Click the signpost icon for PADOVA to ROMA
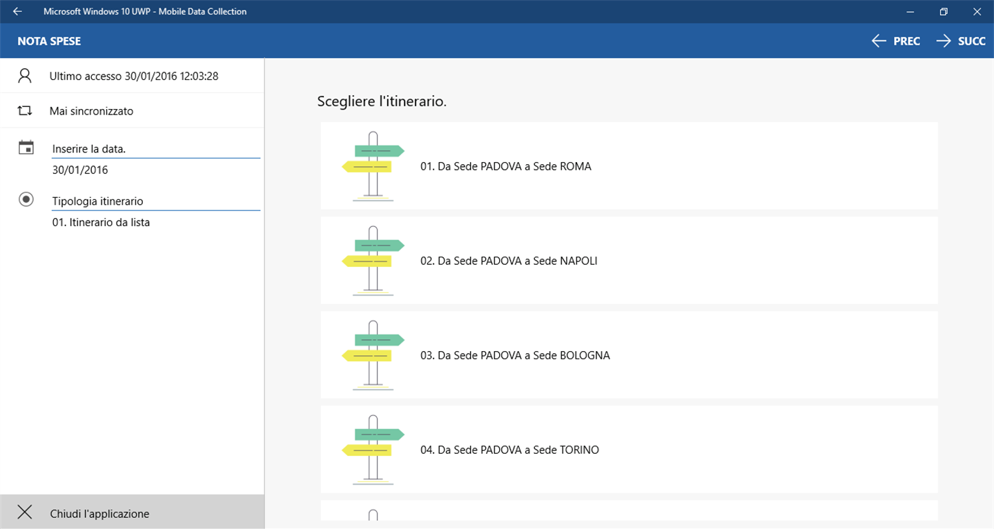The width and height of the screenshot is (994, 529). click(373, 166)
